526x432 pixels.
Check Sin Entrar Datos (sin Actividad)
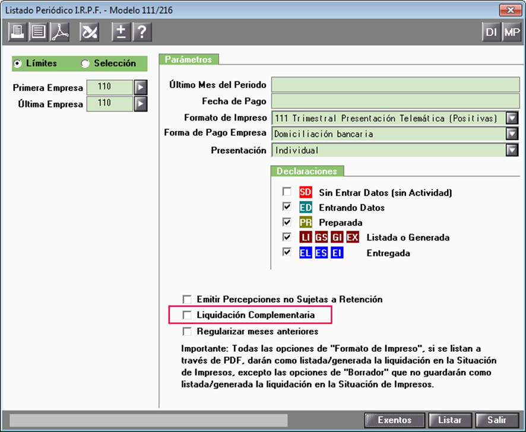coord(287,192)
